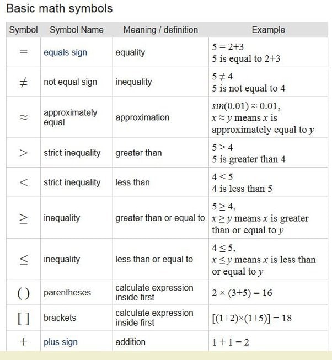
Task: Click the greater-than > symbol in Symbol column
Action: (23, 153)
